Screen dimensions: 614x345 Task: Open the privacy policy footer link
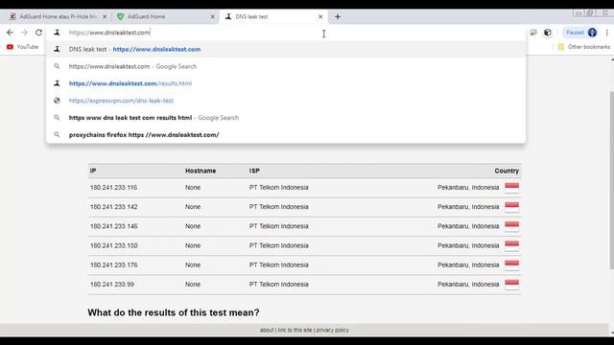pyautogui.click(x=333, y=330)
